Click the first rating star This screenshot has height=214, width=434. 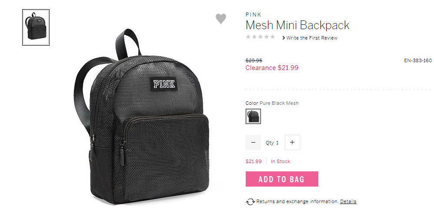pyautogui.click(x=248, y=37)
